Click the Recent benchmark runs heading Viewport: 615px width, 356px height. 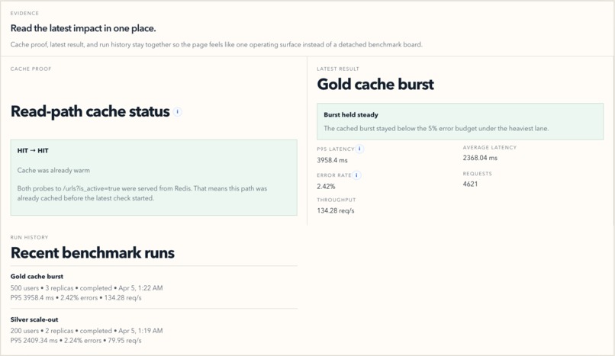point(92,252)
